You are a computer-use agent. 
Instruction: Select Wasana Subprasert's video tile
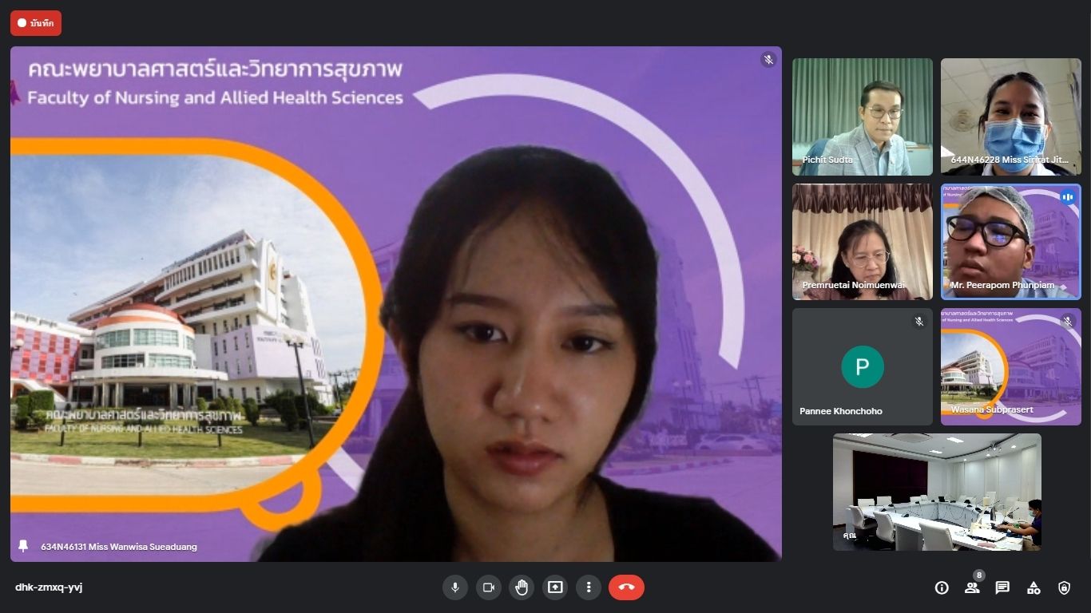click(x=1010, y=367)
